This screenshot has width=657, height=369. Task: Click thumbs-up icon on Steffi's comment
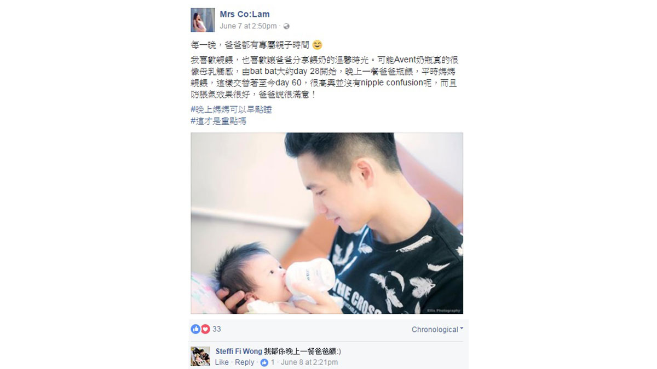coord(264,362)
